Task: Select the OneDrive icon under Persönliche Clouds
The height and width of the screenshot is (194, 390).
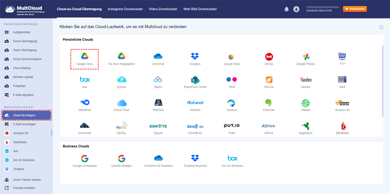Action: [158, 57]
